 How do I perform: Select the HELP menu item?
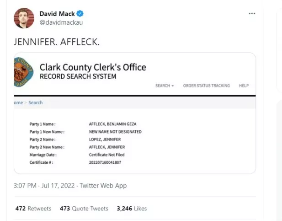click(244, 86)
